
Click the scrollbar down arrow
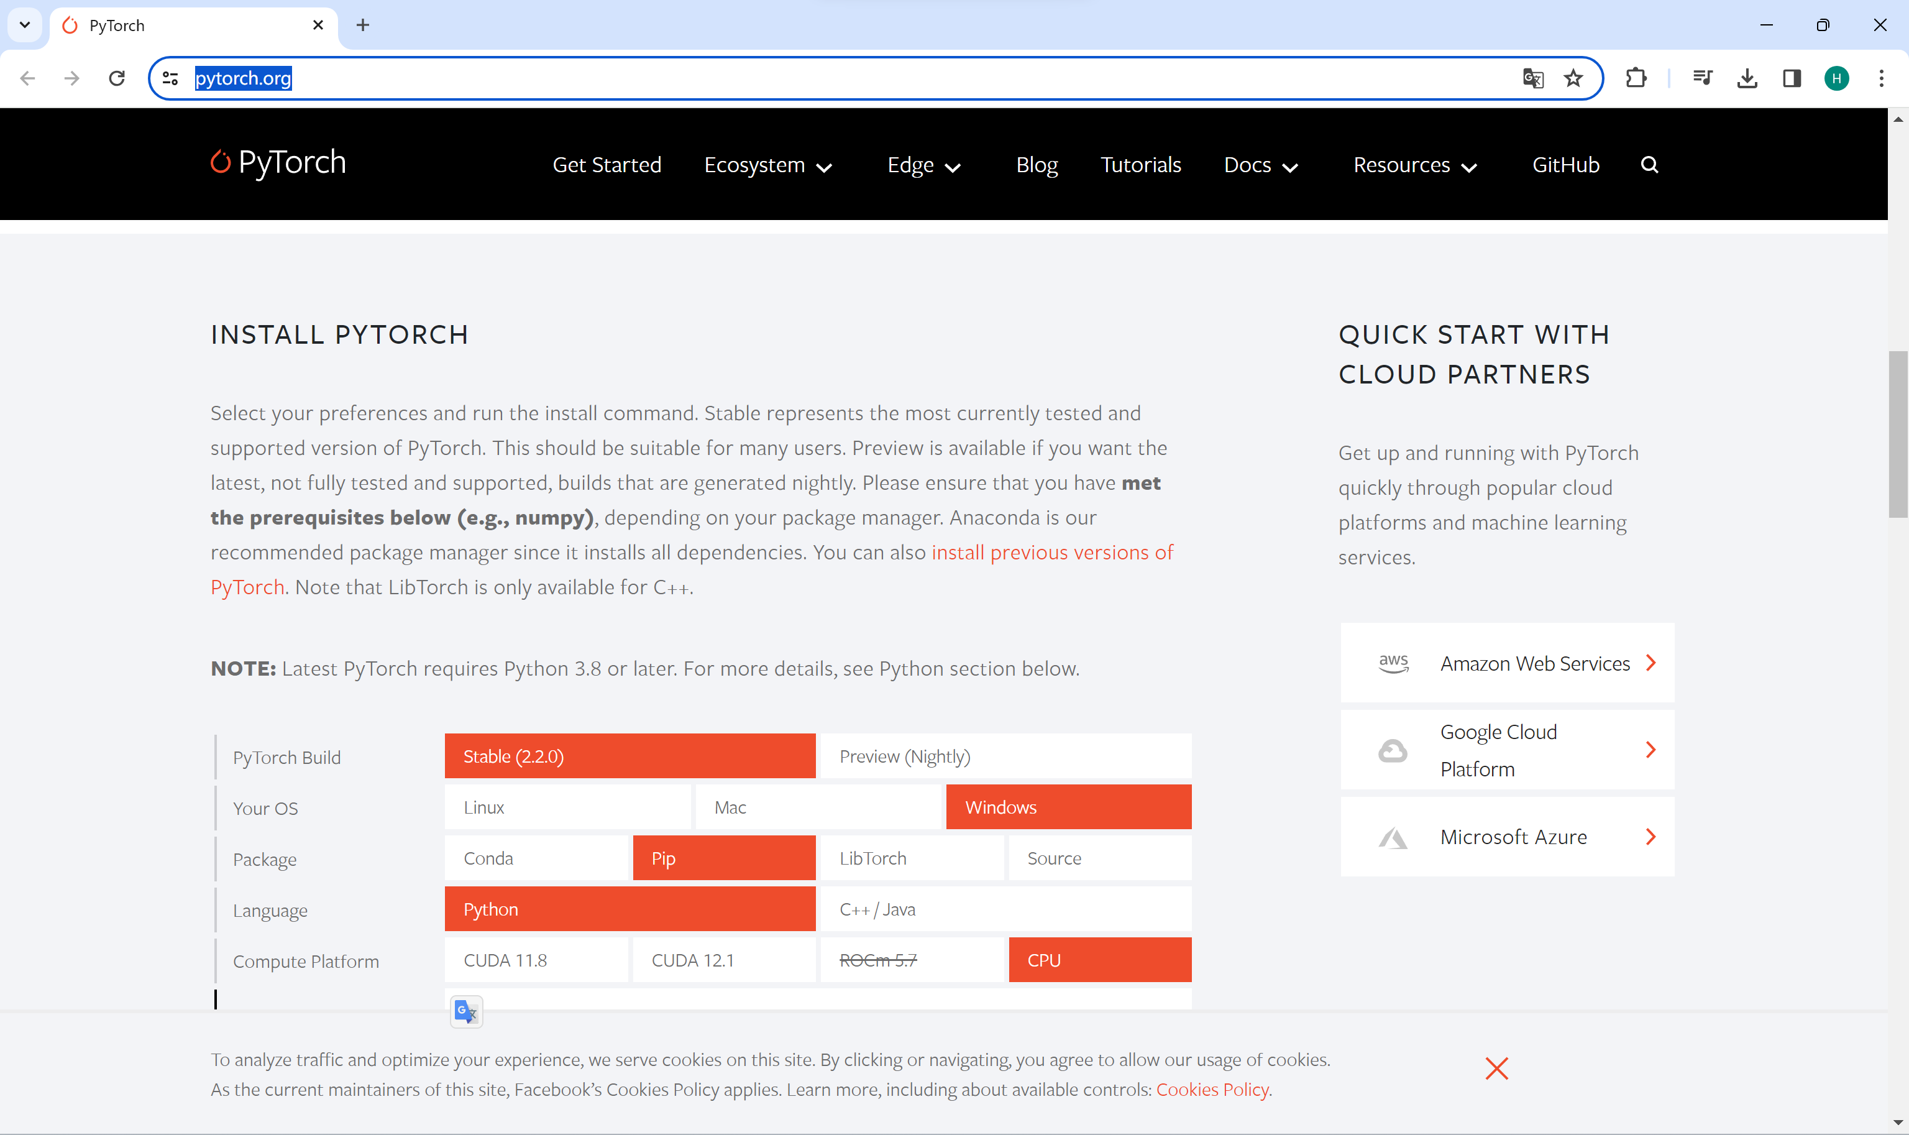point(1898,1123)
